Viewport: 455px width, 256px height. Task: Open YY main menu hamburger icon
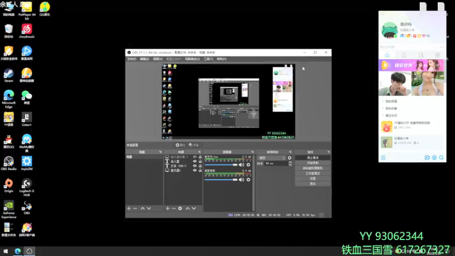pyautogui.click(x=383, y=158)
